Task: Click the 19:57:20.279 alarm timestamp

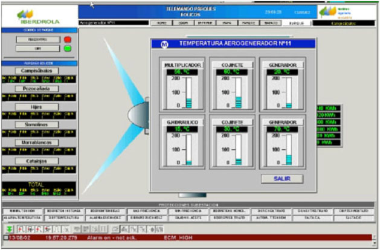Action: tap(61, 238)
